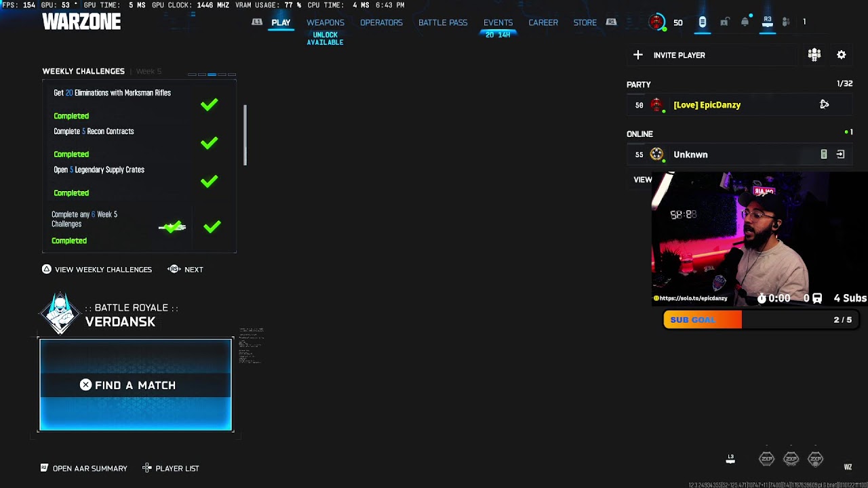Click the R1 bumper icon beside STORE
The width and height of the screenshot is (868, 488).
click(x=612, y=22)
